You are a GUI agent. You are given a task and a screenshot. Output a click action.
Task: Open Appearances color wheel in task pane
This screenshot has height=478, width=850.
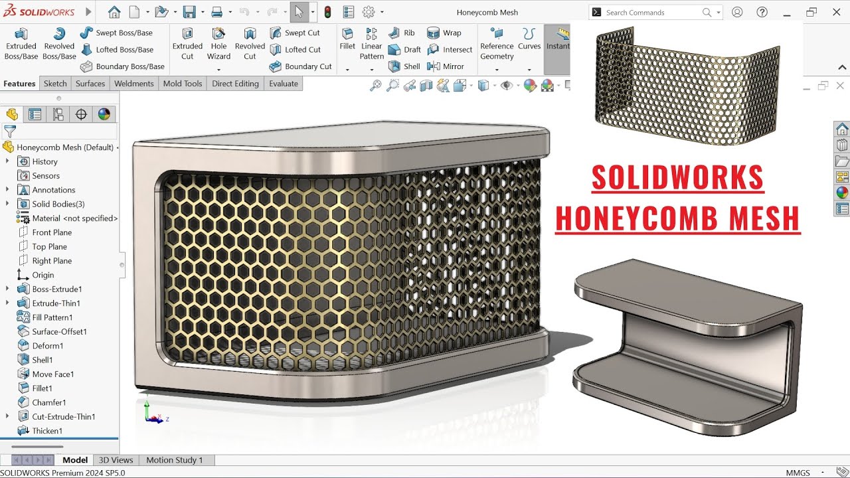(x=842, y=193)
